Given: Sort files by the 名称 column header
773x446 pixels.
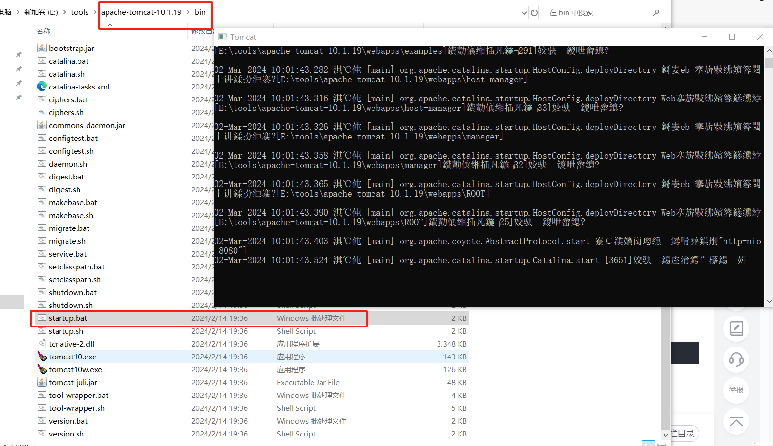Looking at the screenshot, I should coord(43,31).
